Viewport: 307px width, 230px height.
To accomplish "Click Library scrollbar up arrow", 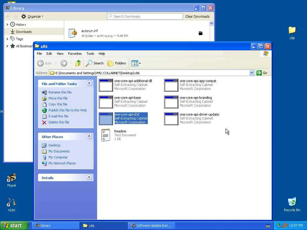I will click(211, 23).
